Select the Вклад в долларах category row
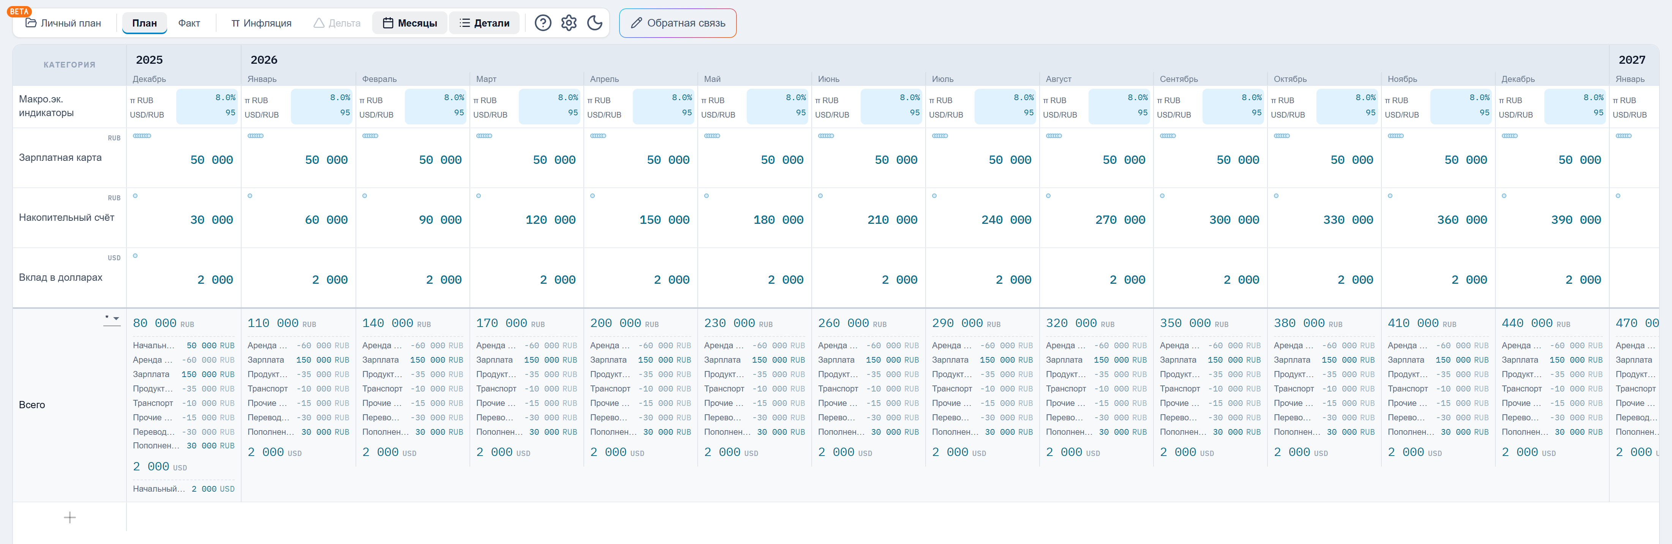The height and width of the screenshot is (544, 1672). [70, 278]
